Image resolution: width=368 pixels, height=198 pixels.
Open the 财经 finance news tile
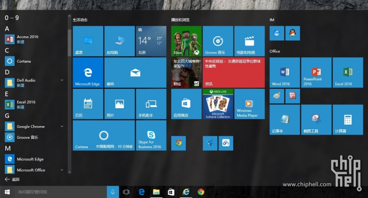tap(186, 72)
